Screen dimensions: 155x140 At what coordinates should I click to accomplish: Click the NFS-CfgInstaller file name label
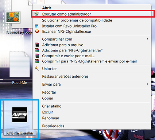(x=20, y=133)
